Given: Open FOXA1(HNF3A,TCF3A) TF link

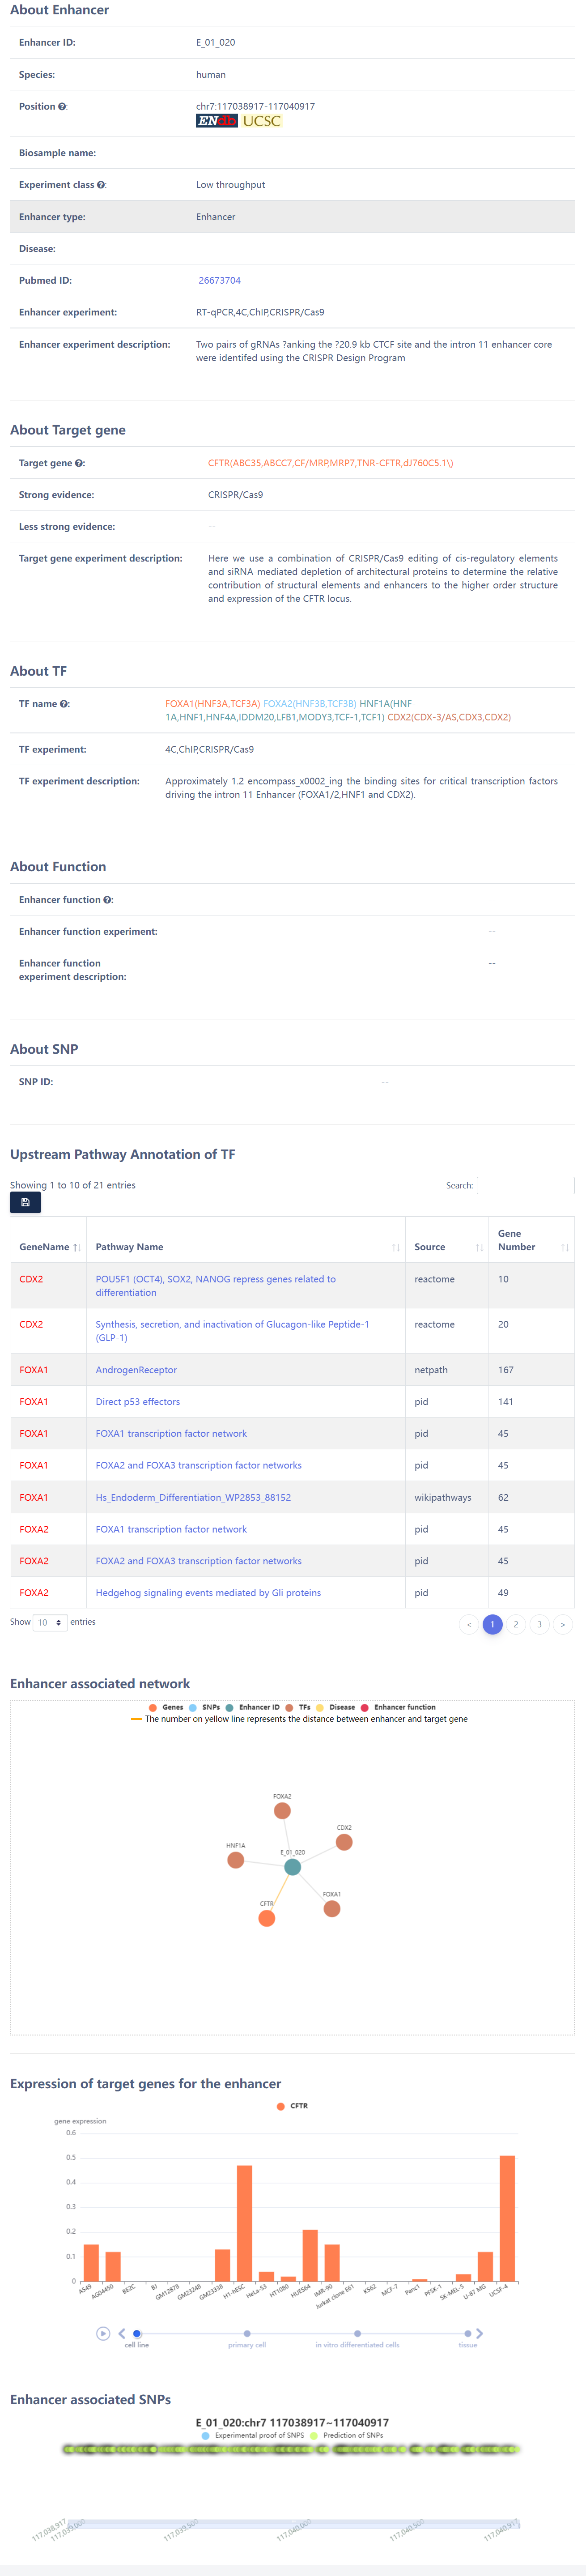Looking at the screenshot, I should point(212,704).
